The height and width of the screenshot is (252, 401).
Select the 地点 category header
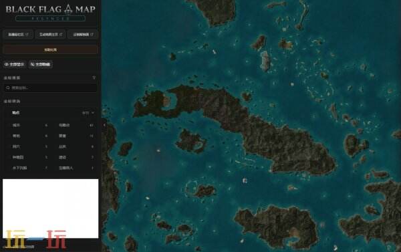pyautogui.click(x=16, y=112)
